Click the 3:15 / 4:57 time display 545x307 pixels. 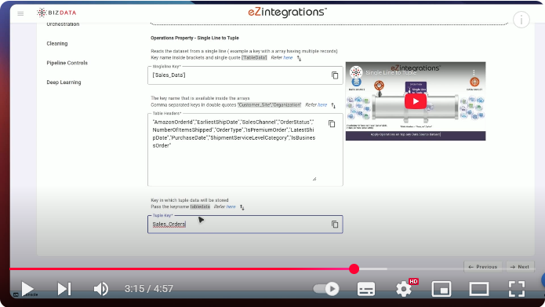point(149,289)
